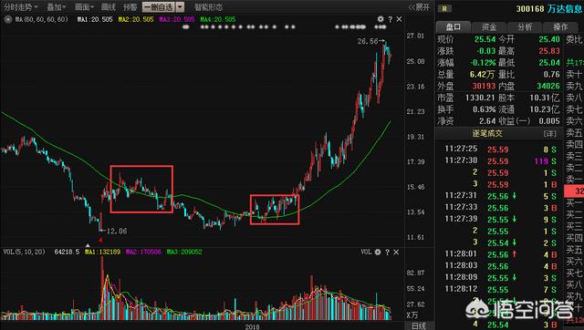Click the 卖十 order book row
Screen dimensions: 584x330
(574, 75)
